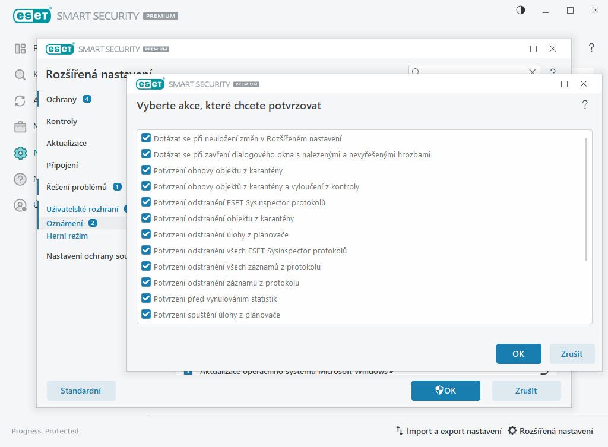Viewport: 608px width, 447px height.
Task: Open the Řešení problémů section
Action: click(x=77, y=187)
